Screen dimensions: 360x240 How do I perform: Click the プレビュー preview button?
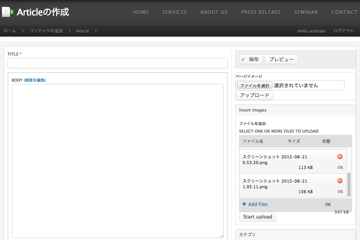pos(281,59)
